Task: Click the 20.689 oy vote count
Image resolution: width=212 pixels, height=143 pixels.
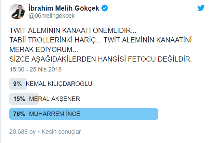Action: [23, 131]
